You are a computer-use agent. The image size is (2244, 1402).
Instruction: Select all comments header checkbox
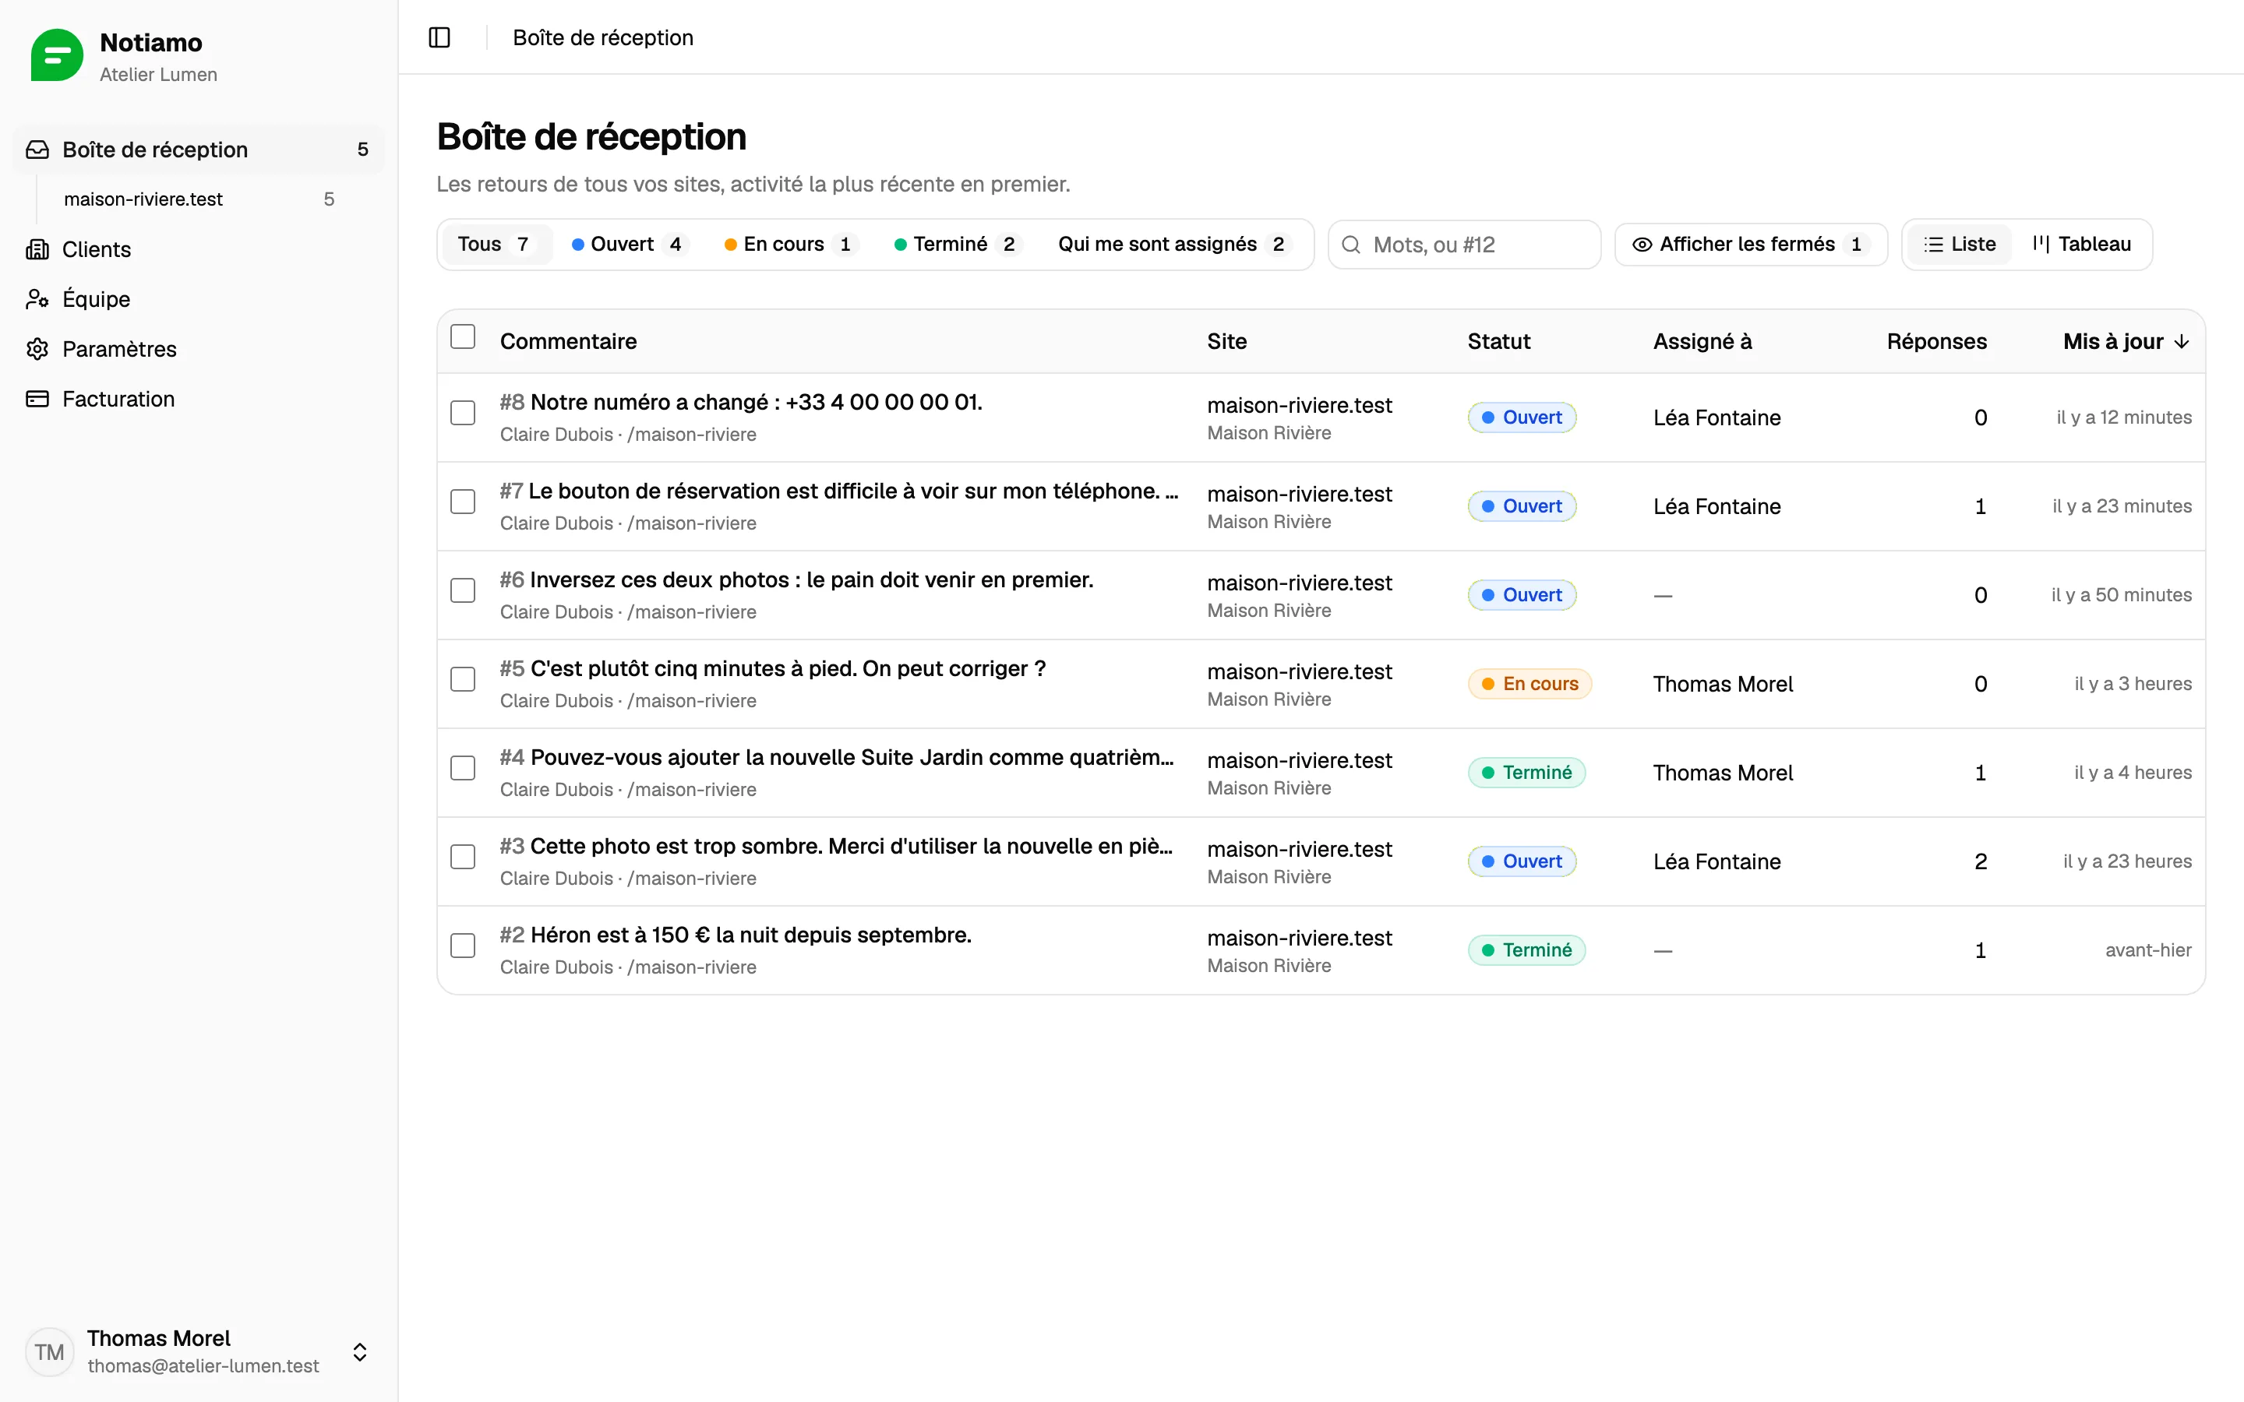463,336
